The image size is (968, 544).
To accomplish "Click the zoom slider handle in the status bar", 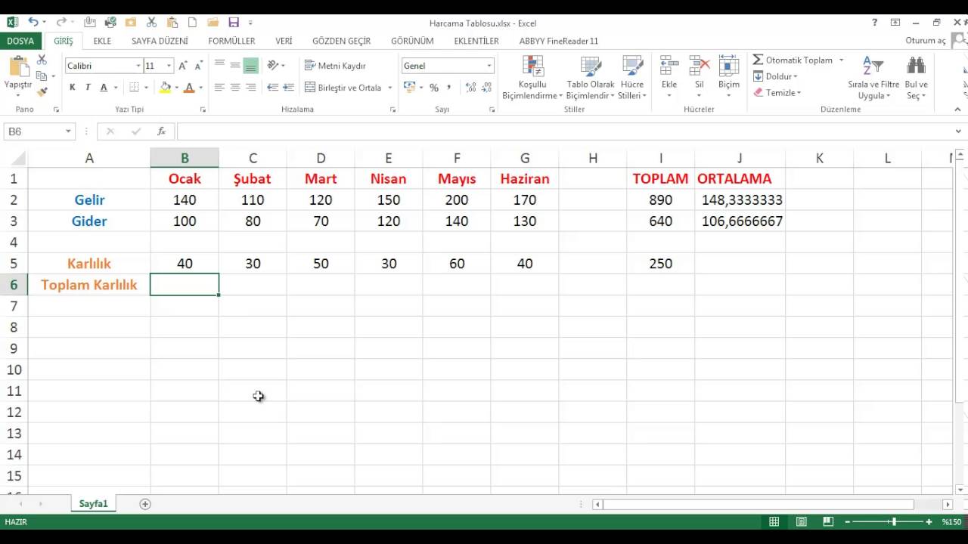I will tap(894, 522).
